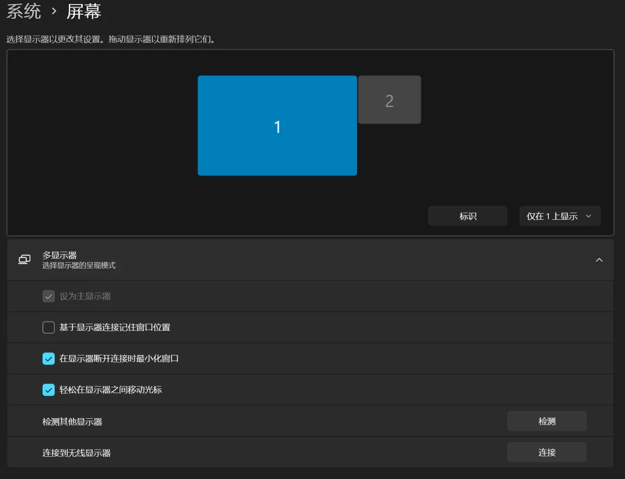Click the down arrow on 仅在 1 上显示
The height and width of the screenshot is (479, 625).
pos(589,216)
